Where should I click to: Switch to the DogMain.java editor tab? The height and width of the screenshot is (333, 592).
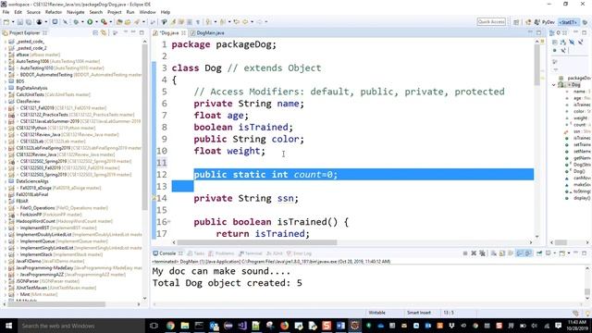[x=207, y=33]
